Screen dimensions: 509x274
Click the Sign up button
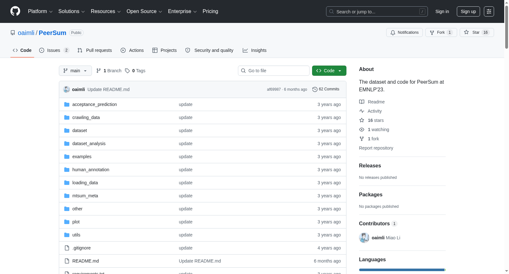pyautogui.click(x=468, y=11)
